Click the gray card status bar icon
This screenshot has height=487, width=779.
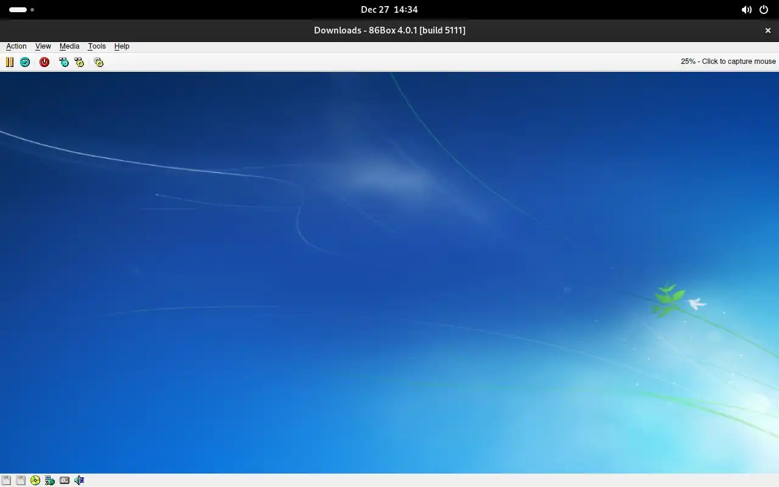tap(65, 480)
